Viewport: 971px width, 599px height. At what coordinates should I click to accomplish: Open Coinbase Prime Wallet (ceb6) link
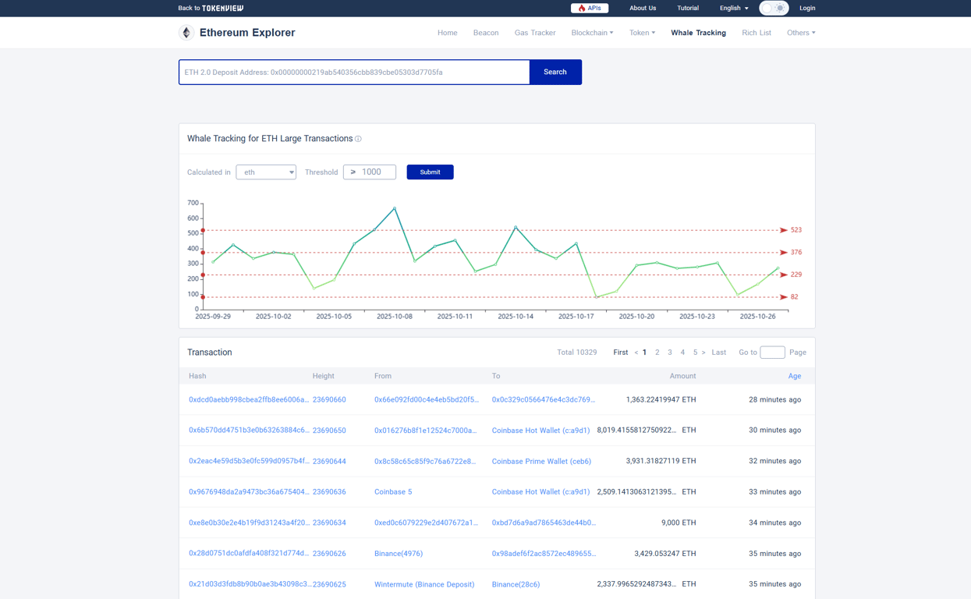pos(540,461)
